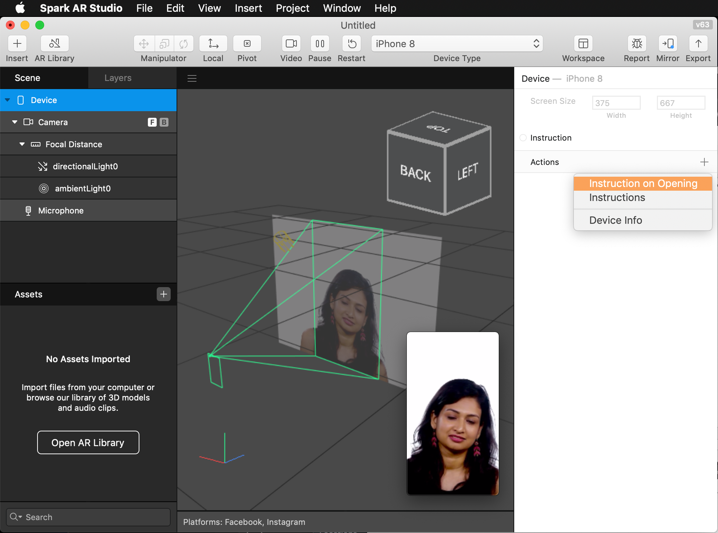Image resolution: width=718 pixels, height=533 pixels.
Task: Switch camera to Front with F badge
Action: coord(152,122)
